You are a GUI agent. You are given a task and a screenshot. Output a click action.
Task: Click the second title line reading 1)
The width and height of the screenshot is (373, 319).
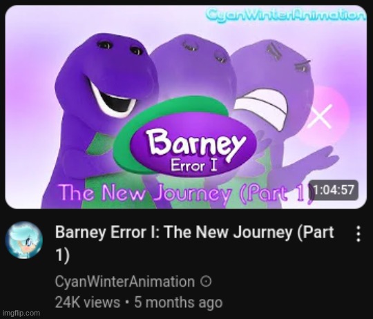(62, 255)
